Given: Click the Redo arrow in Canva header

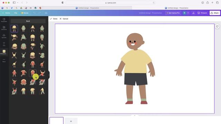Looking at the screenshot, I should pos(40,13).
